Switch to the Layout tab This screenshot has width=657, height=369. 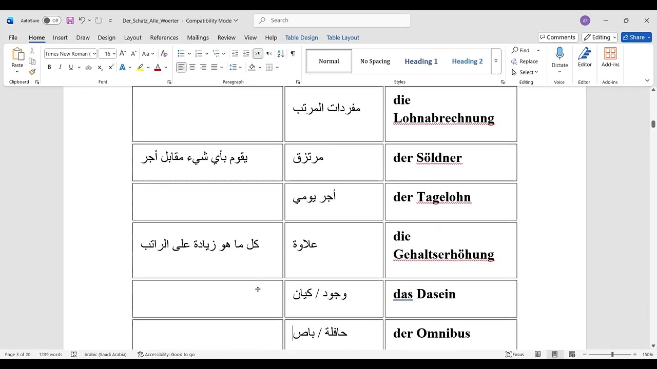(x=132, y=37)
